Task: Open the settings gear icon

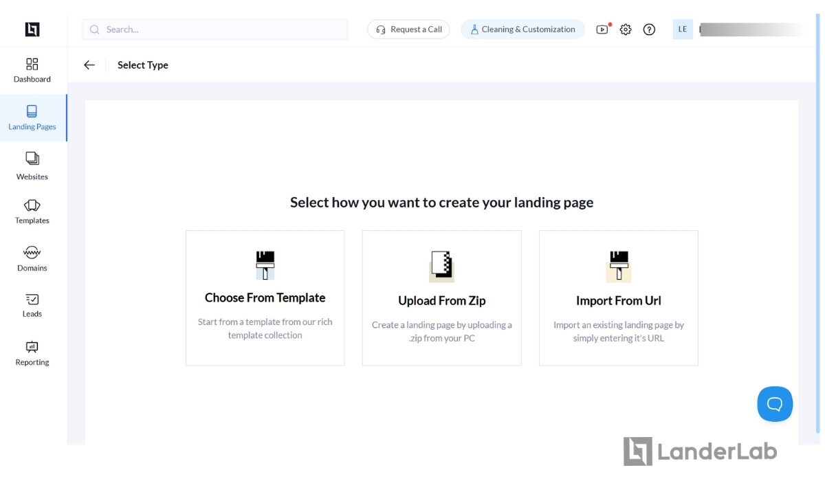Action: pyautogui.click(x=626, y=30)
